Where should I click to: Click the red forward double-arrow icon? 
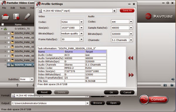(x=131, y=75)
